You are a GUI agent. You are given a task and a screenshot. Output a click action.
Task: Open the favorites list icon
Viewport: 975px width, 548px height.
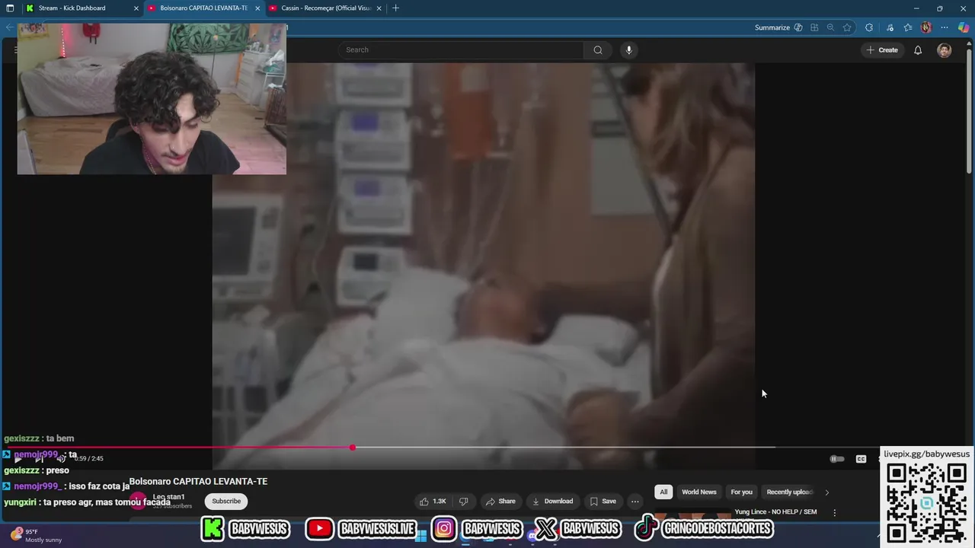pyautogui.click(x=908, y=27)
